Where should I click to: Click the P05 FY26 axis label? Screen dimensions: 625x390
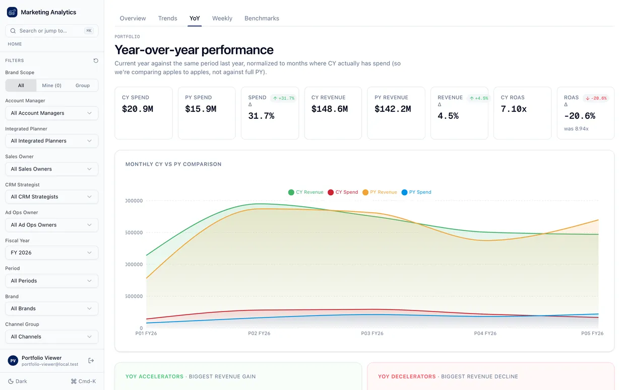coord(592,334)
